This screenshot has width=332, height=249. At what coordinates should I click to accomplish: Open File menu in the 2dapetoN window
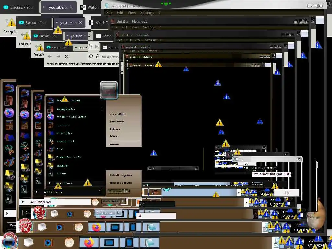click(109, 13)
